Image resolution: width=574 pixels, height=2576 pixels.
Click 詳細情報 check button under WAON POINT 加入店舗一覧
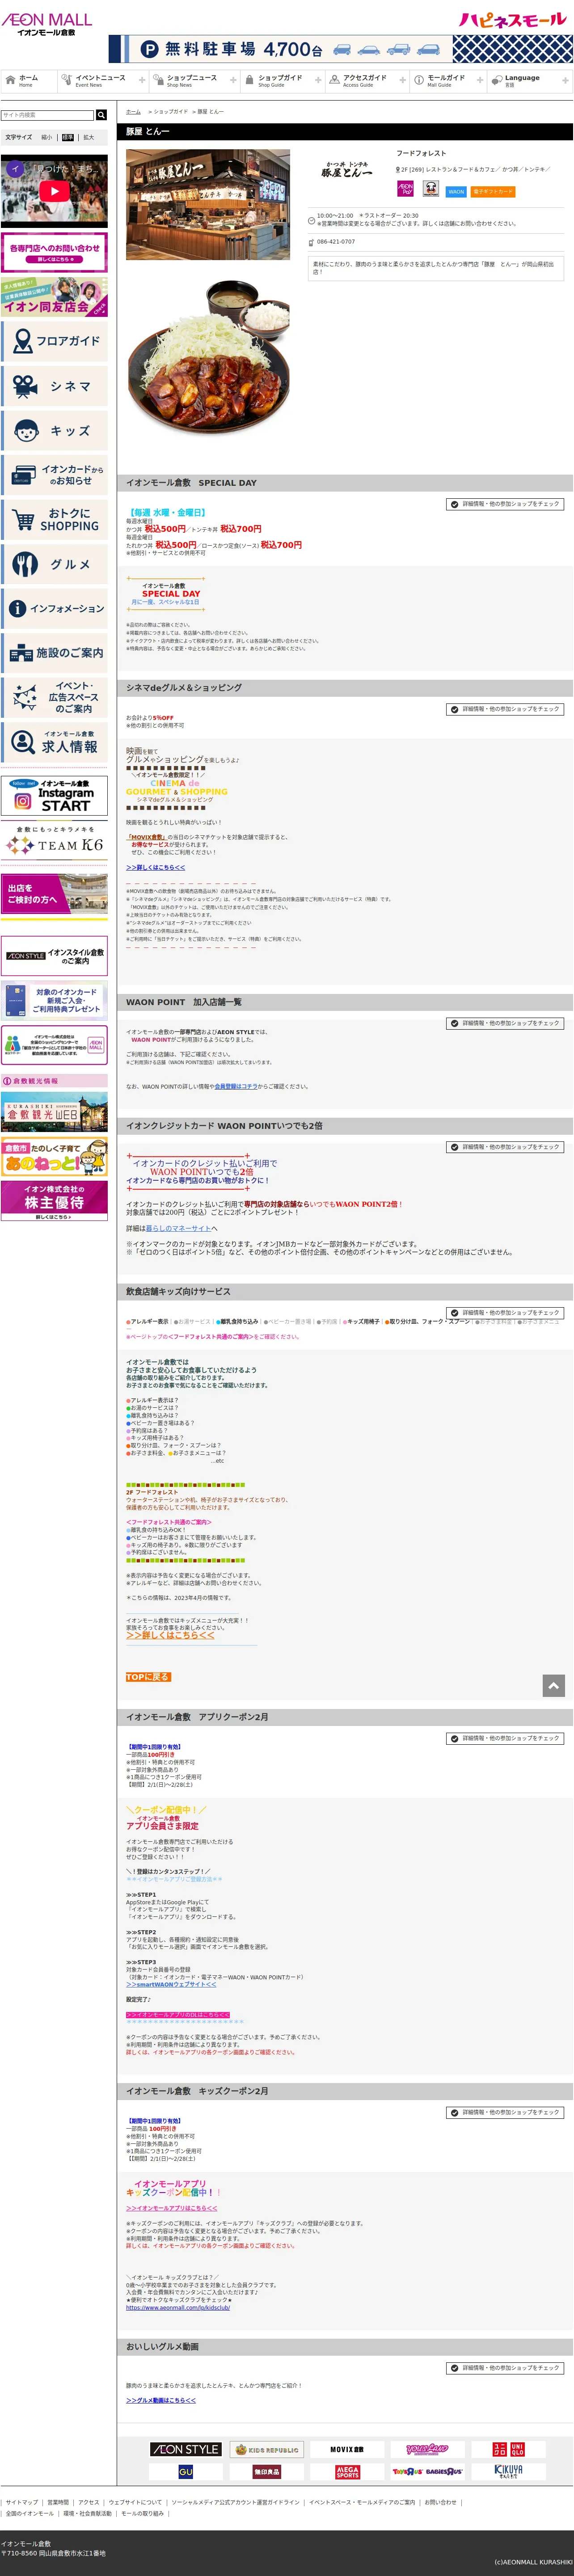505,1023
